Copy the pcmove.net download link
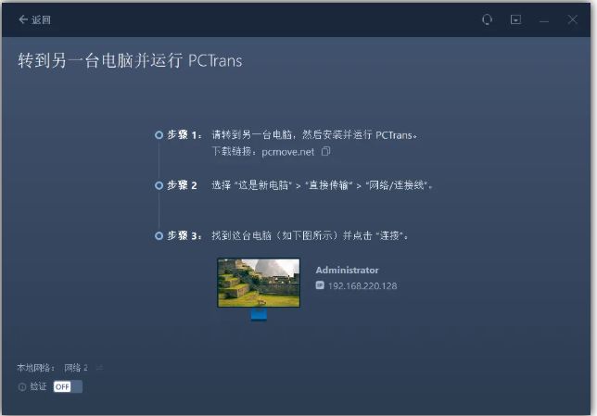 pyautogui.click(x=326, y=151)
